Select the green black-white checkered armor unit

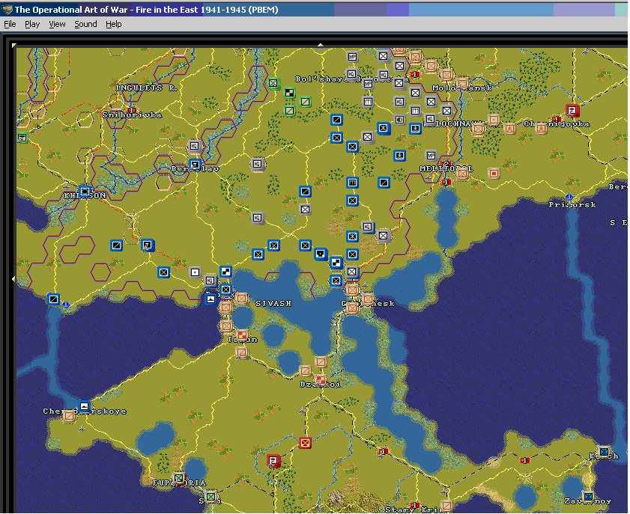click(289, 93)
